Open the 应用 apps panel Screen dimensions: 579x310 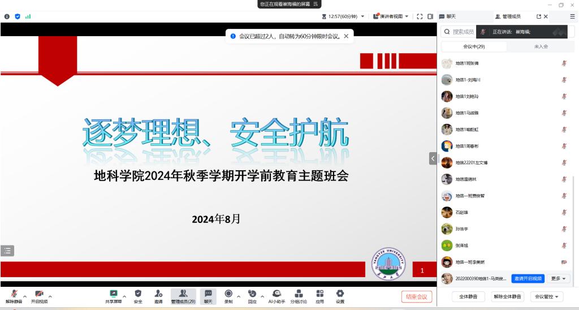pyautogui.click(x=320, y=296)
